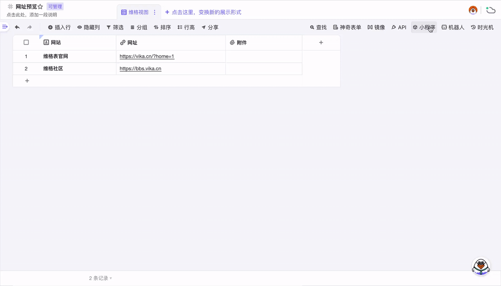Tick the select-all rows checkbox
This screenshot has height=286, width=501.
click(x=26, y=42)
